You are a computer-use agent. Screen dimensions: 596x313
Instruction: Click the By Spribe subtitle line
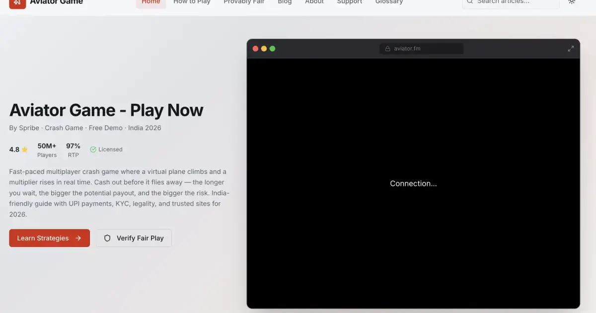pyautogui.click(x=85, y=128)
